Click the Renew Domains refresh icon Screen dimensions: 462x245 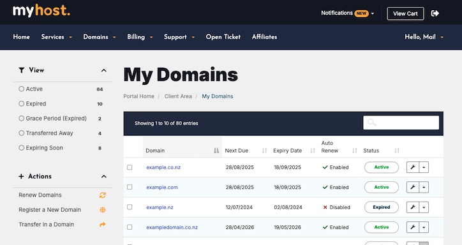tap(103, 195)
